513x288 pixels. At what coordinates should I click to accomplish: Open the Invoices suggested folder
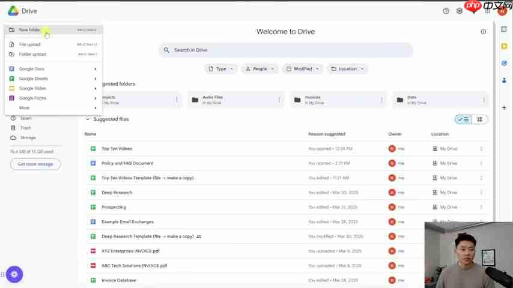click(338, 100)
